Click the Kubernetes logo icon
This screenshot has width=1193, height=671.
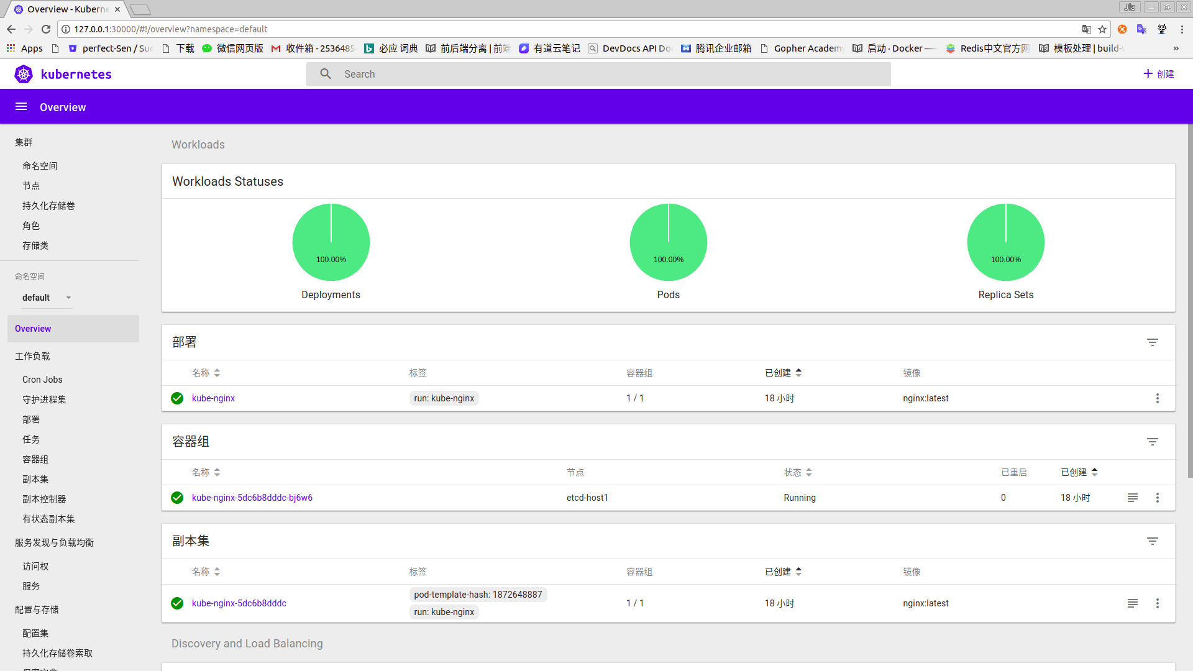pyautogui.click(x=24, y=75)
